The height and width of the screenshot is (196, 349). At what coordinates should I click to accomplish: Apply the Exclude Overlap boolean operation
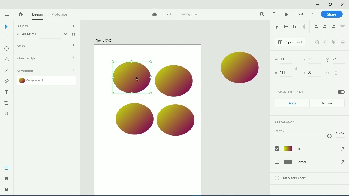tap(343, 42)
